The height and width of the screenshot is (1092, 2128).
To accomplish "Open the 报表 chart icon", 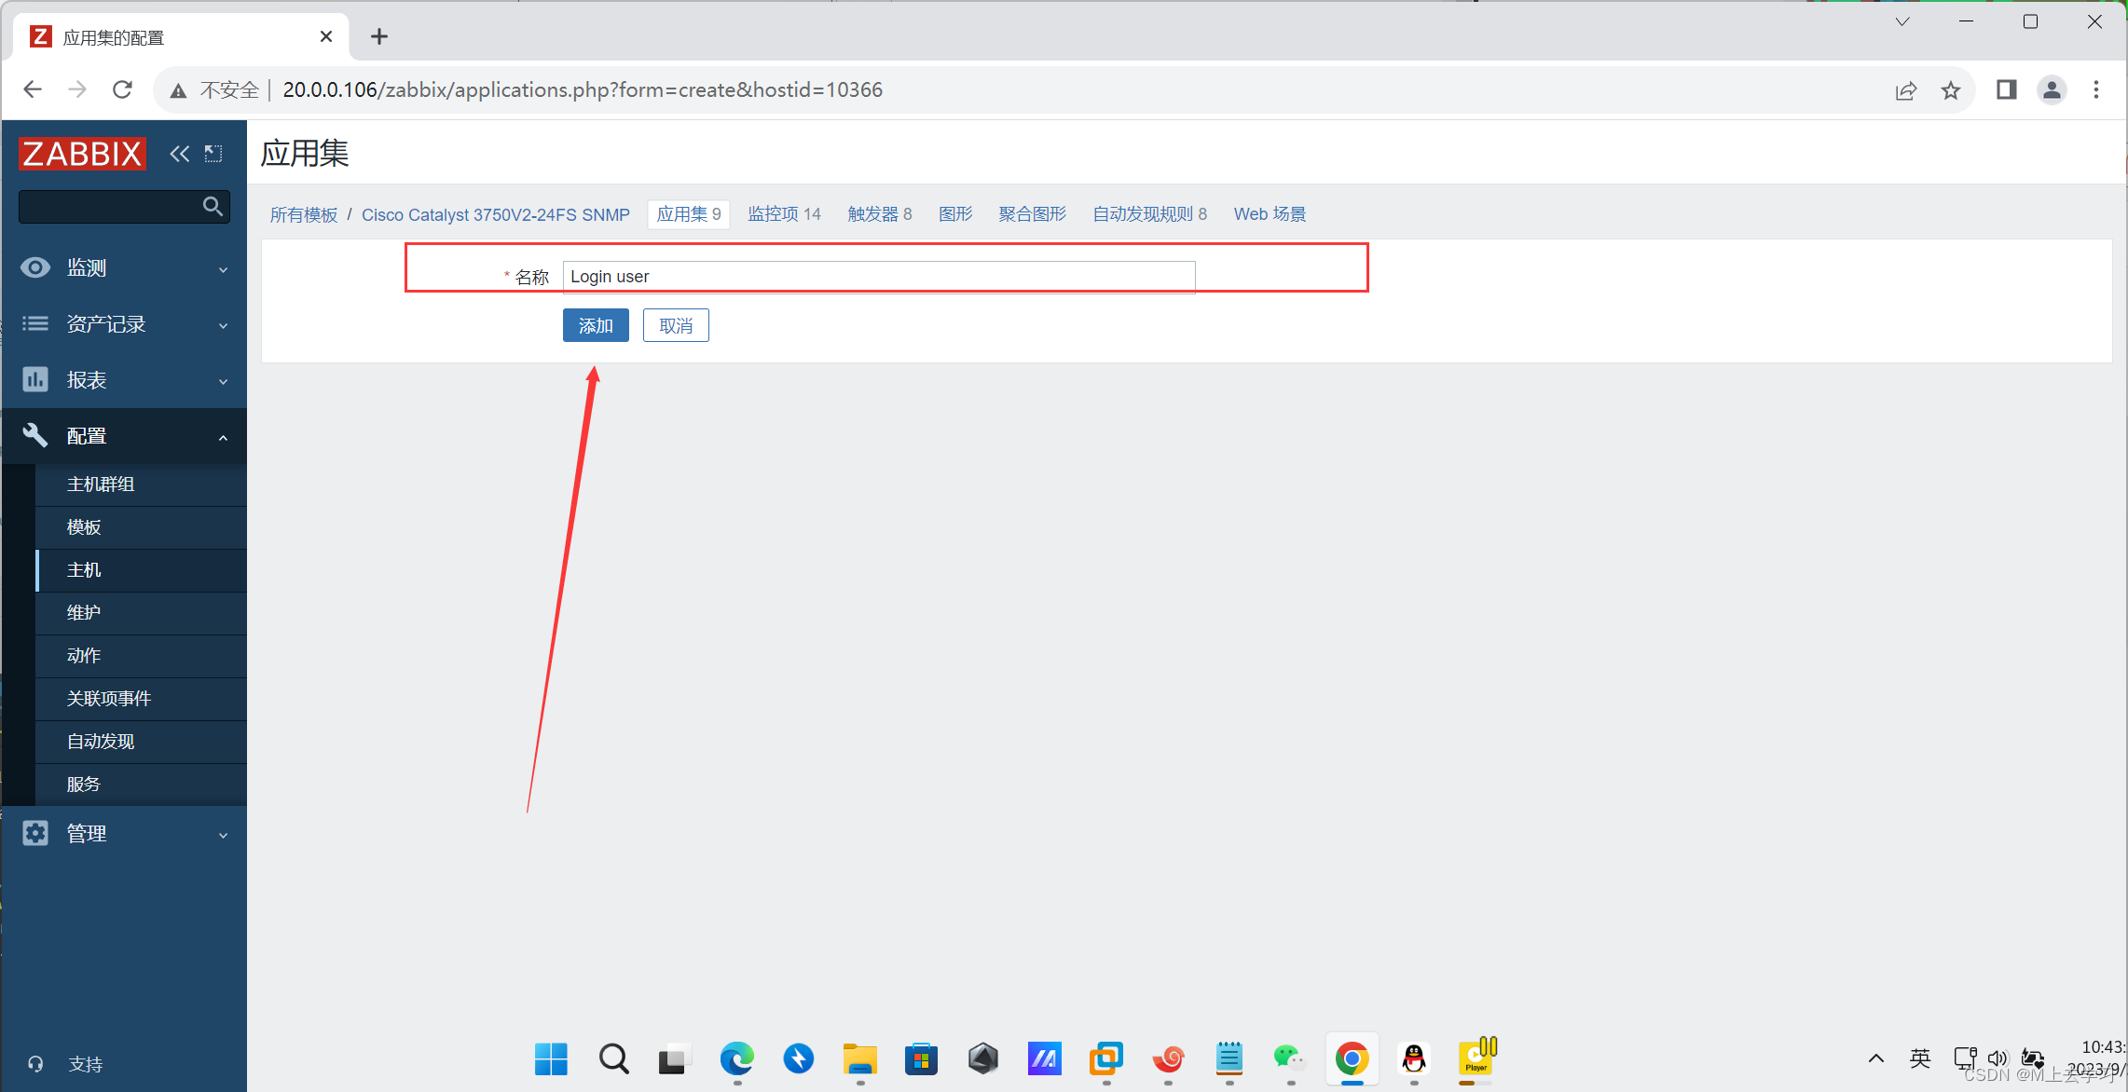I will coord(35,380).
